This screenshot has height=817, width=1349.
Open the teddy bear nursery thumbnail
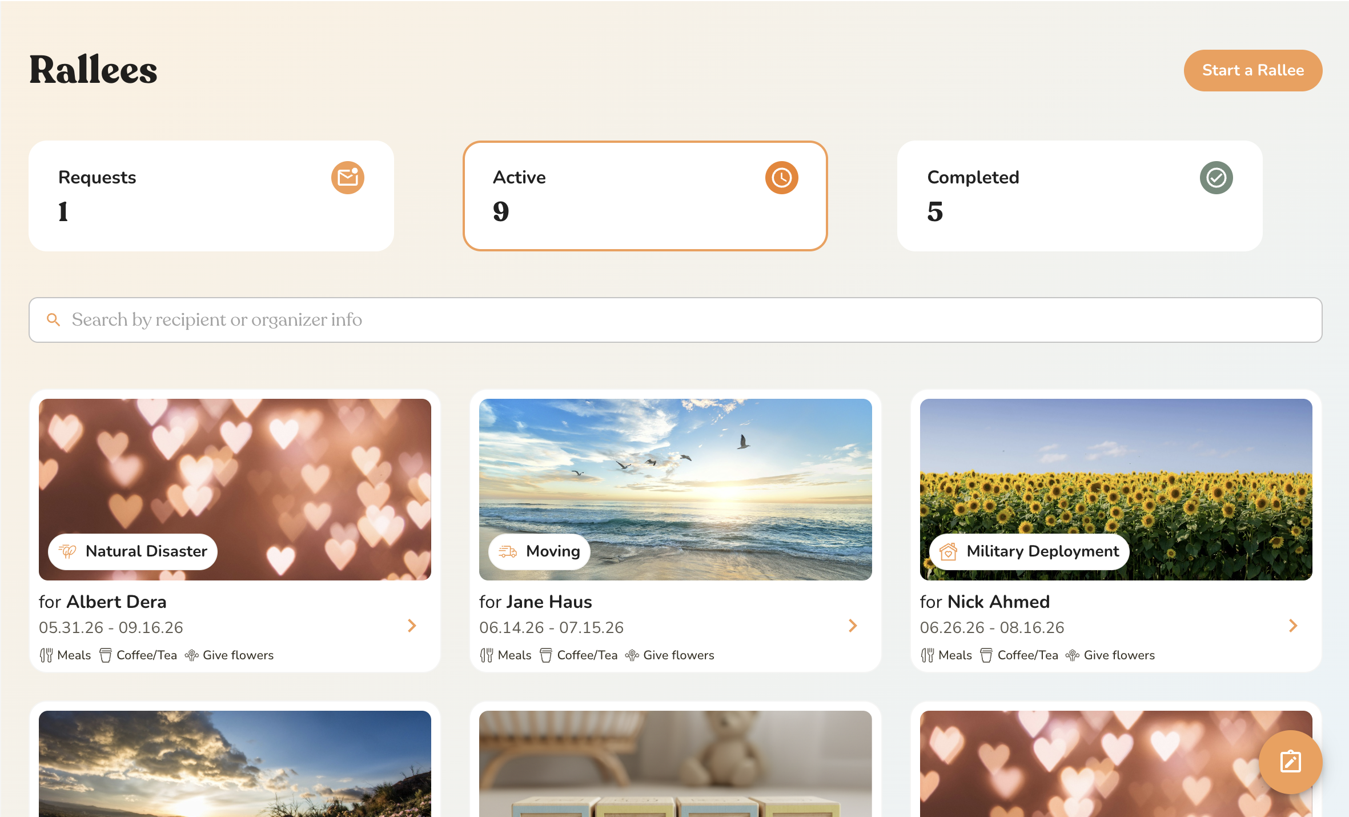point(676,764)
